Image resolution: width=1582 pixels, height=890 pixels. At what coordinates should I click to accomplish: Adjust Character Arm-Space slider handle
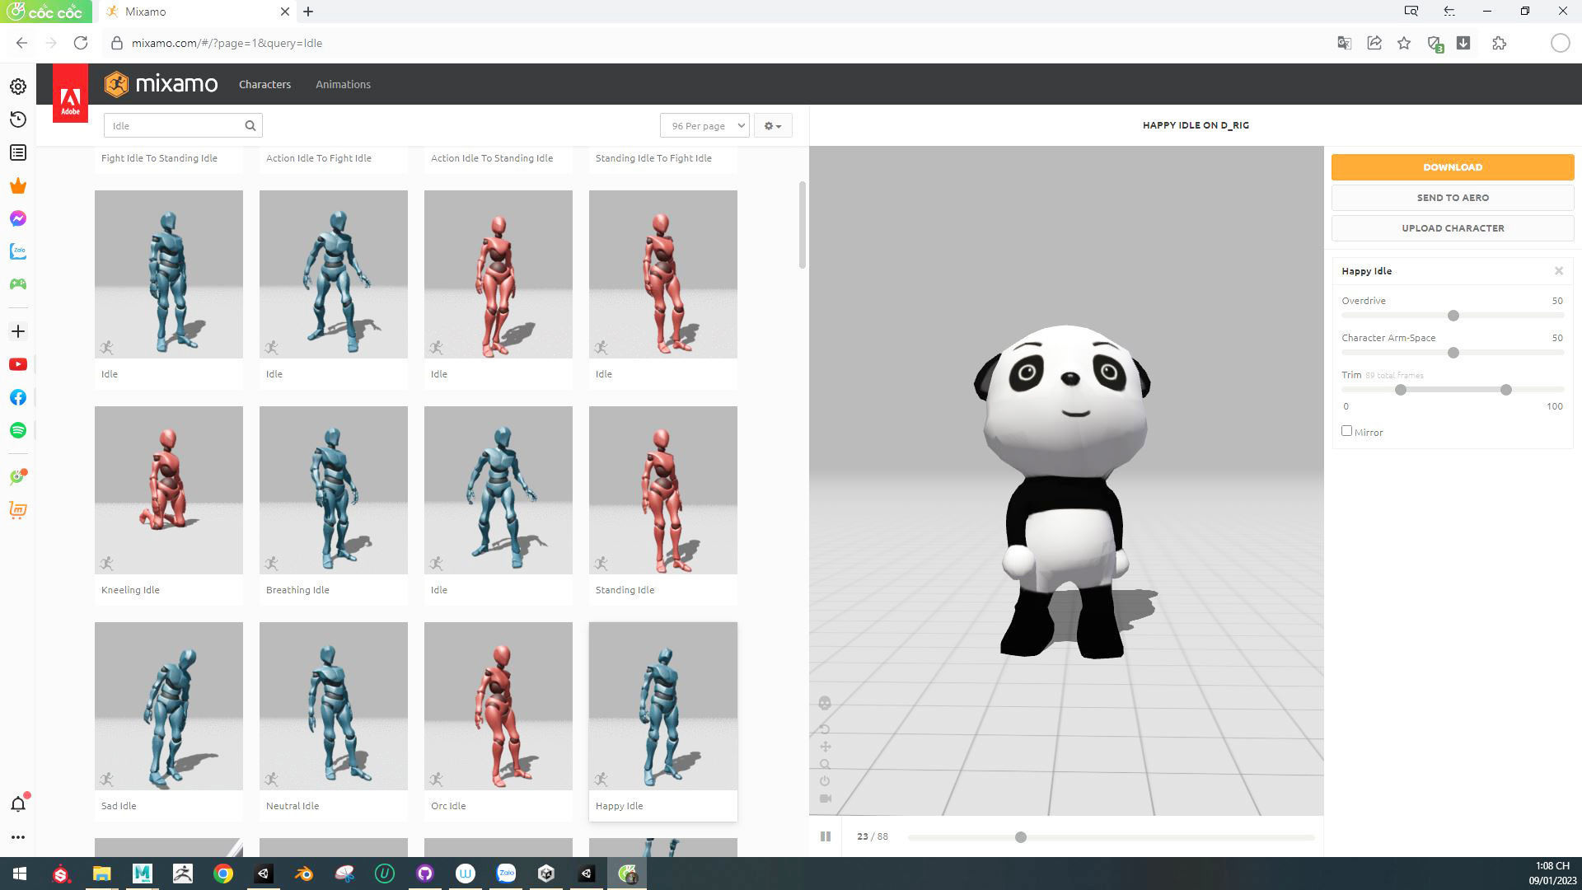coord(1453,353)
